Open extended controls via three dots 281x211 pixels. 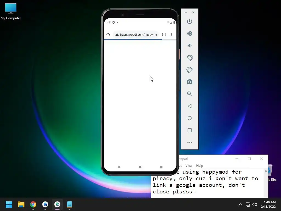(189, 142)
